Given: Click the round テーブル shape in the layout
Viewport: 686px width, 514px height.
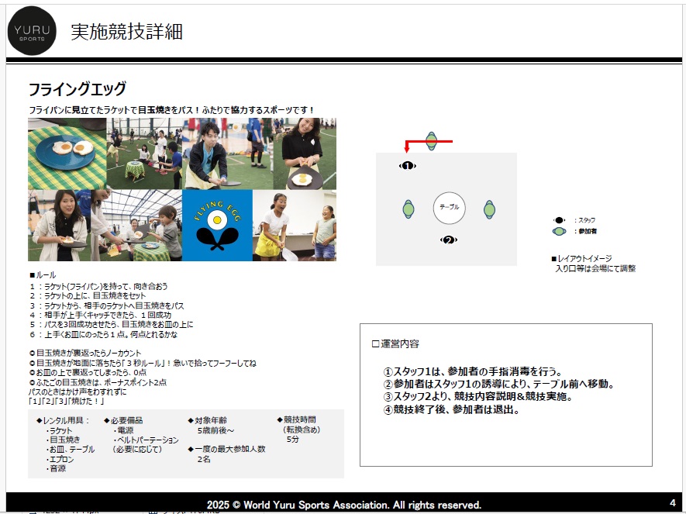Looking at the screenshot, I should [449, 207].
